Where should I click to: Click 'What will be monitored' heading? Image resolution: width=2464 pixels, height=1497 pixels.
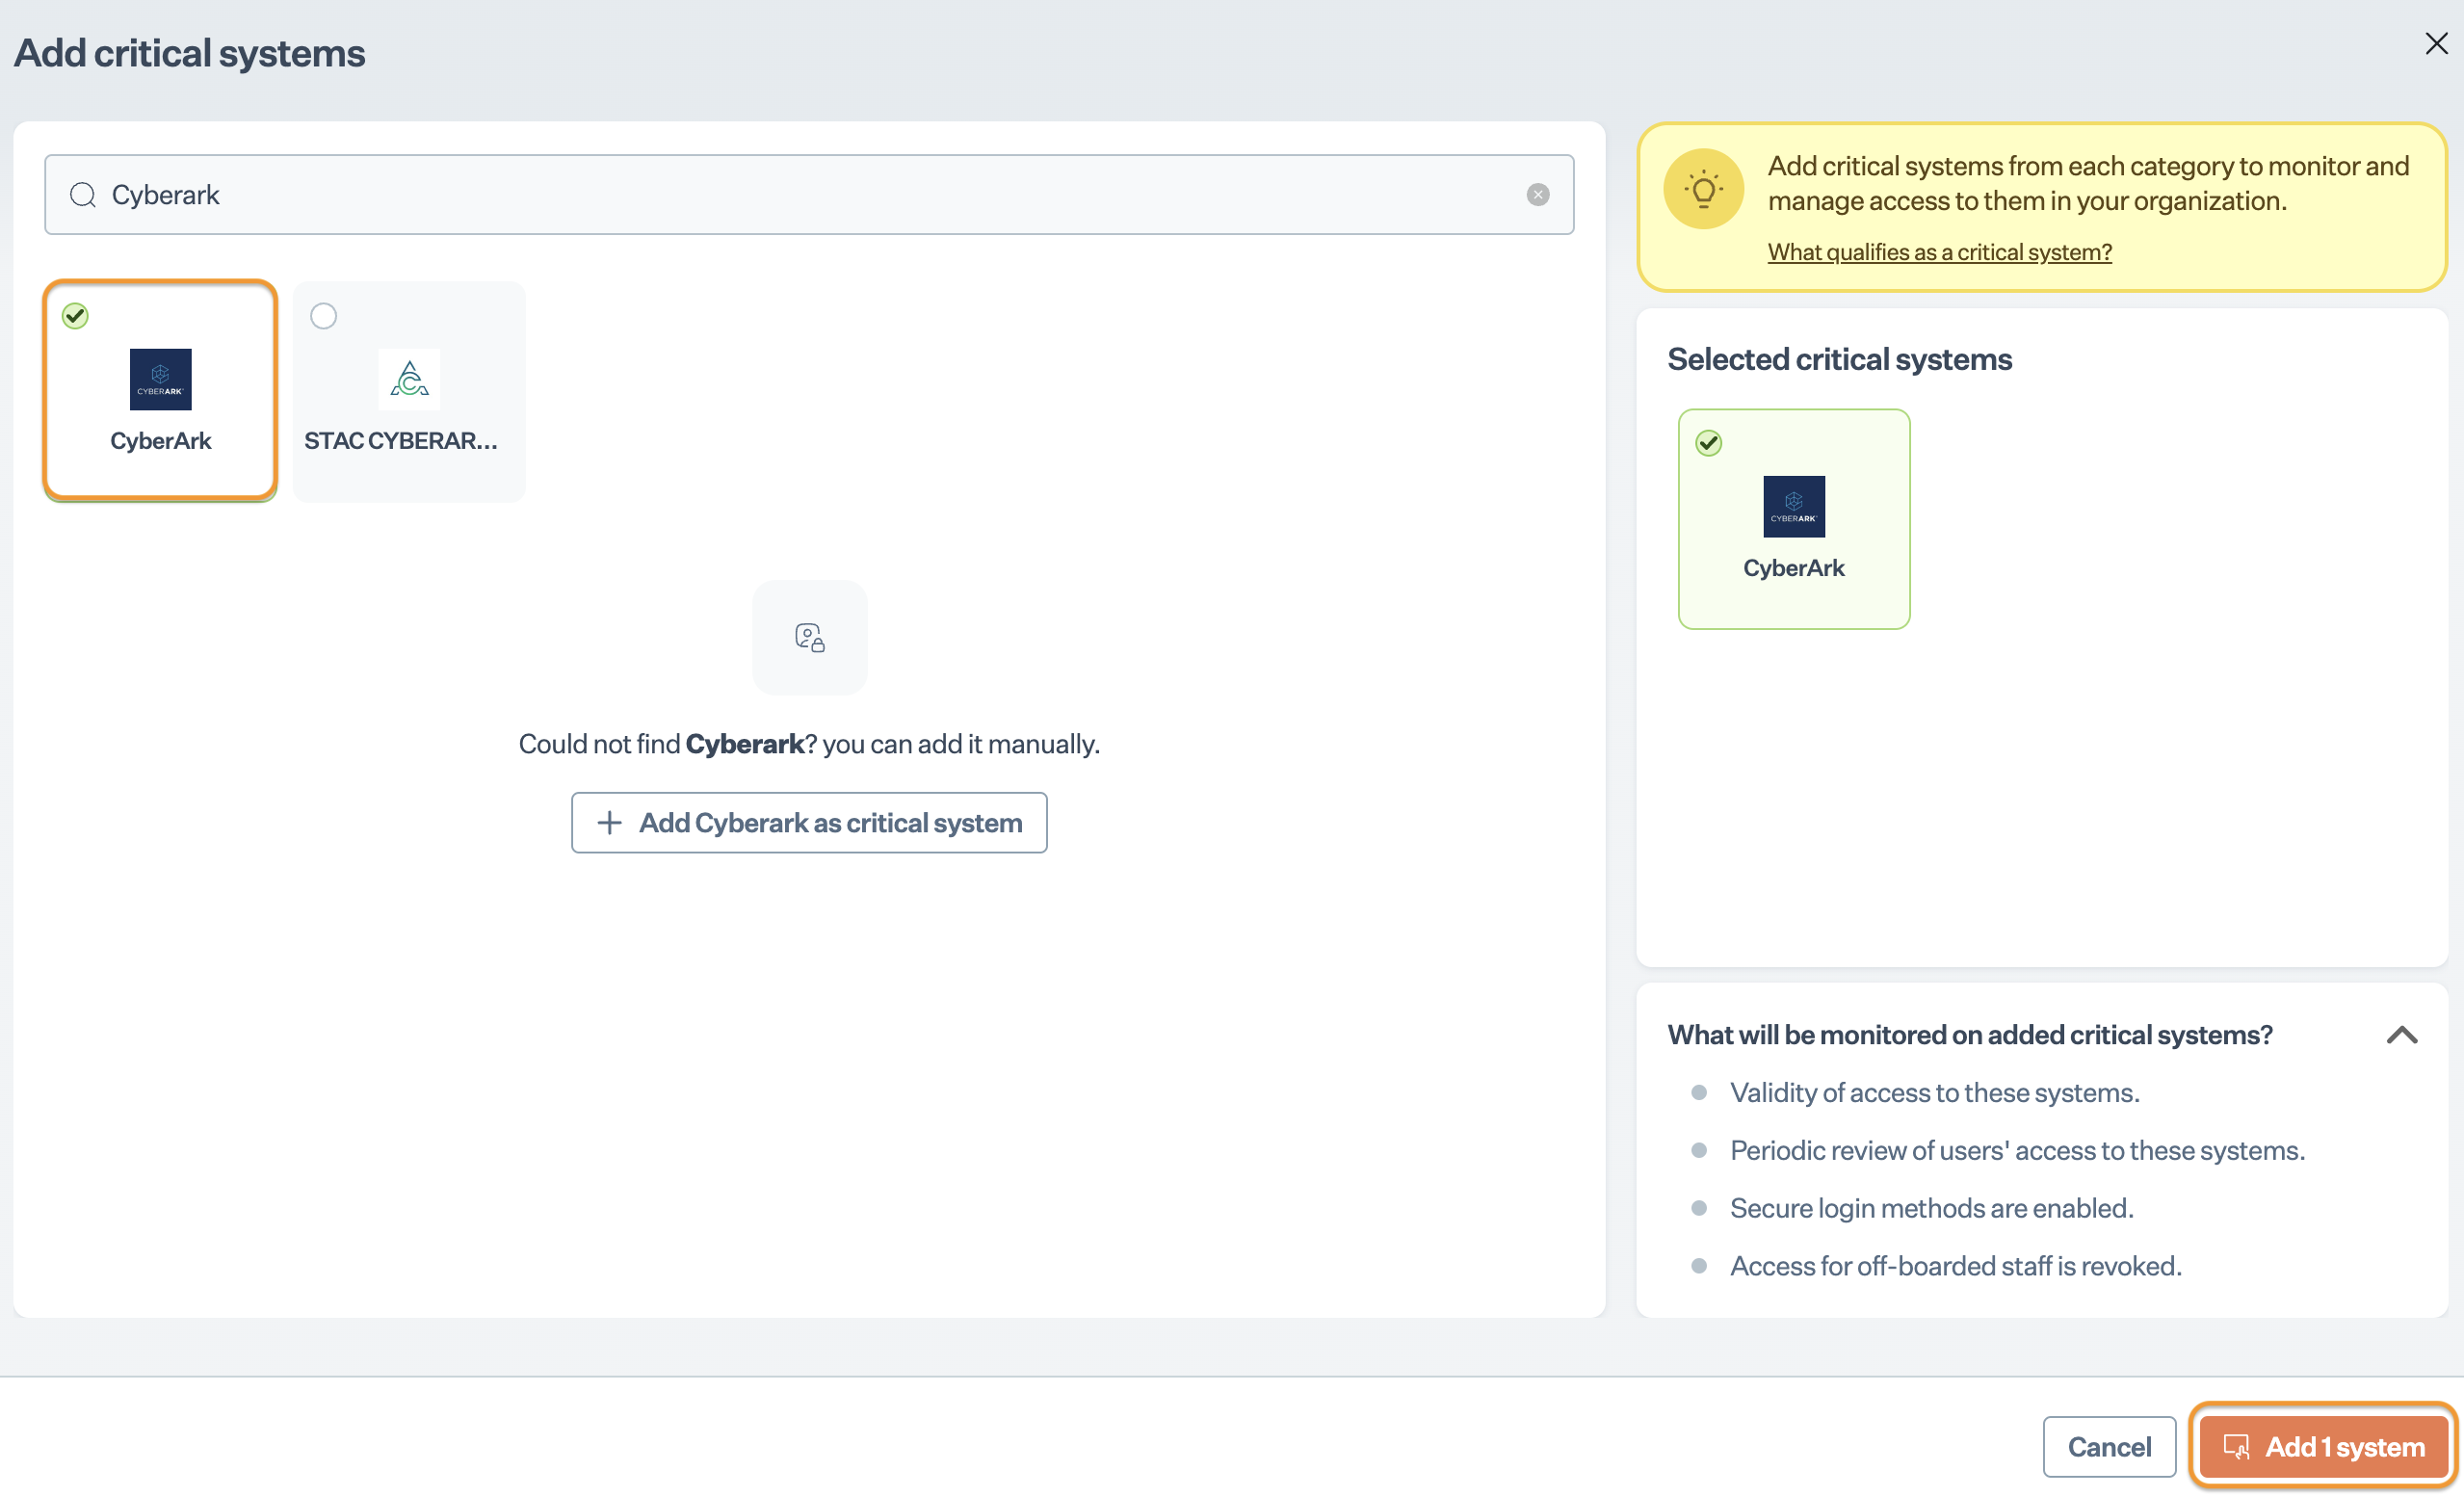1969,1035
